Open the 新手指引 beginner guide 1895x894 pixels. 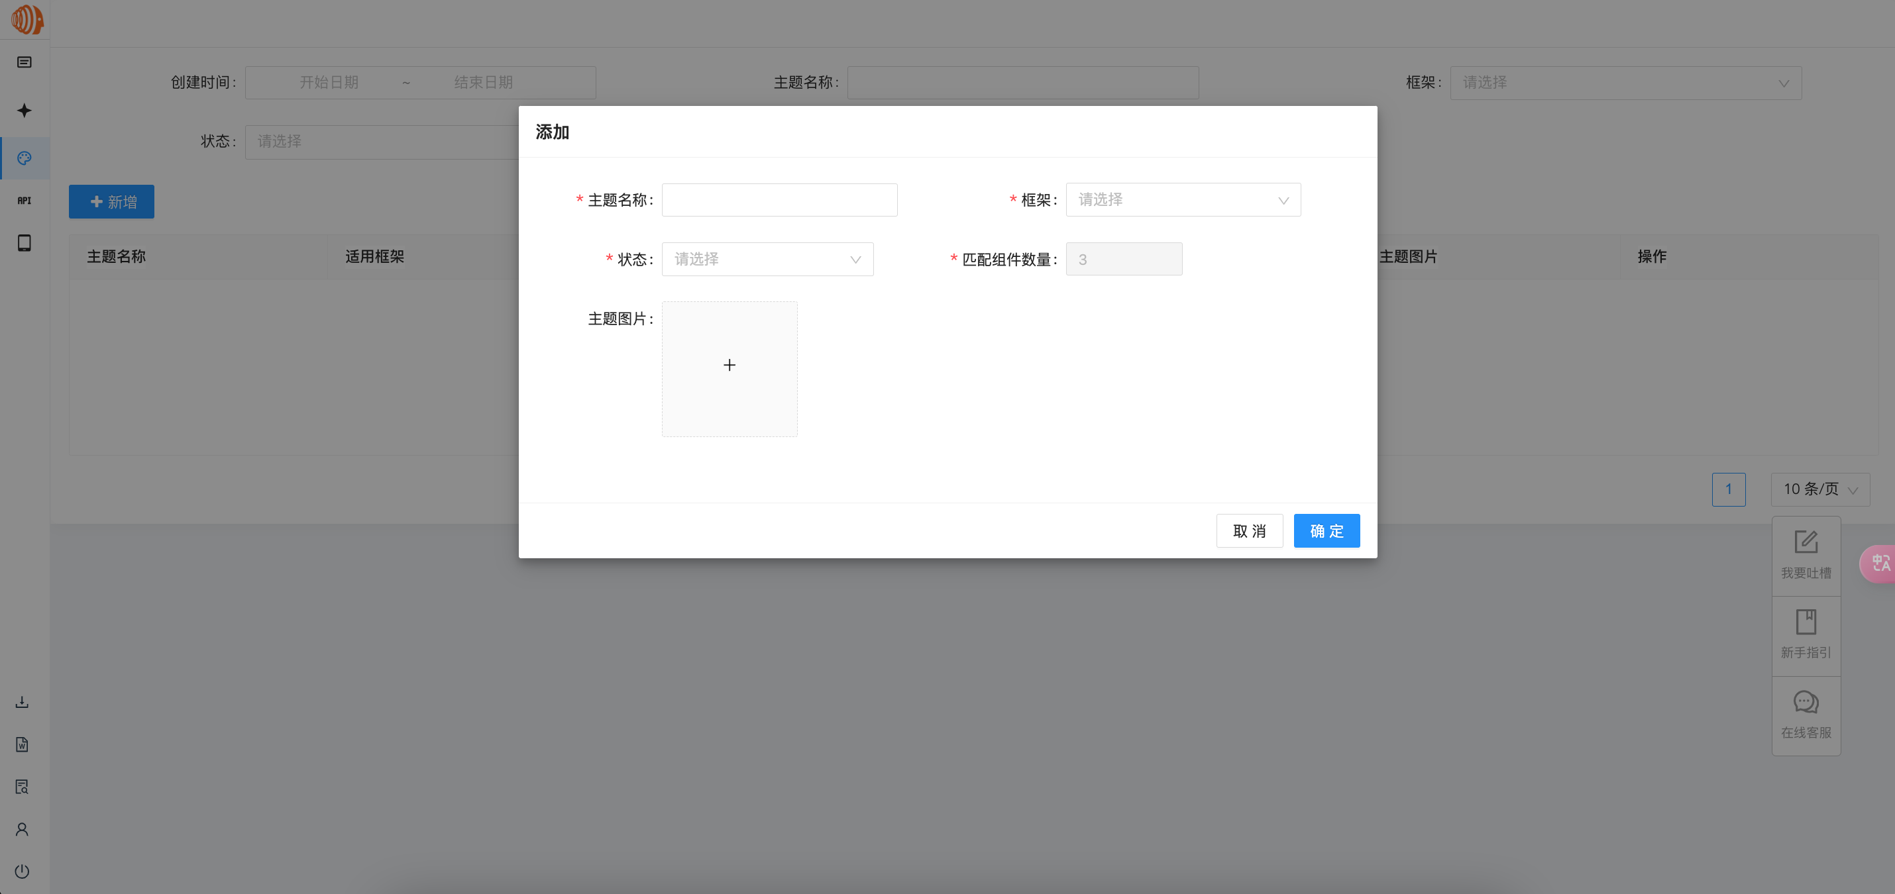(1806, 634)
